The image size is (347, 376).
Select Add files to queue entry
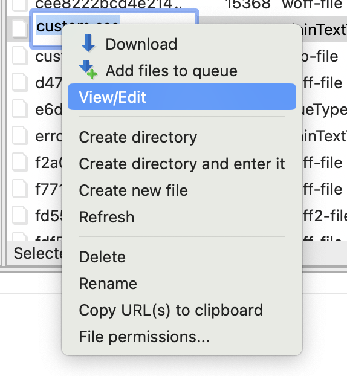182,71
